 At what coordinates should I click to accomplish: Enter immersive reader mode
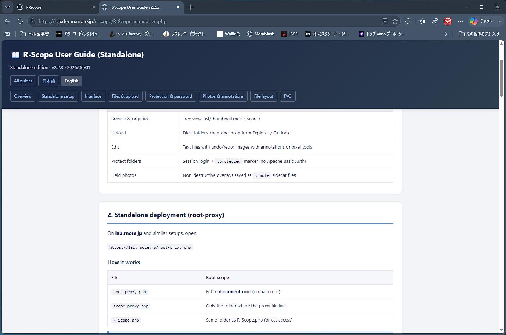[385, 21]
